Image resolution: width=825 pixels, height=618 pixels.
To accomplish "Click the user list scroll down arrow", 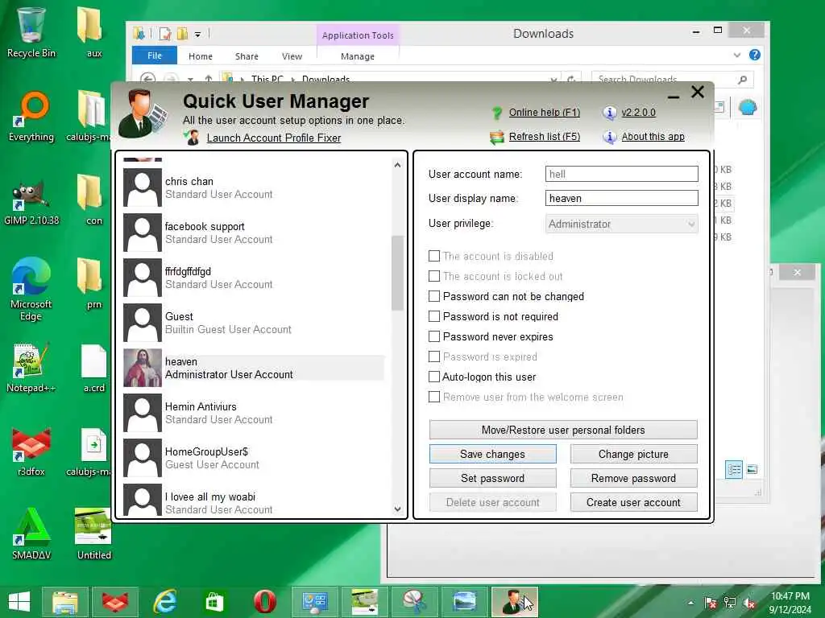I will [397, 509].
